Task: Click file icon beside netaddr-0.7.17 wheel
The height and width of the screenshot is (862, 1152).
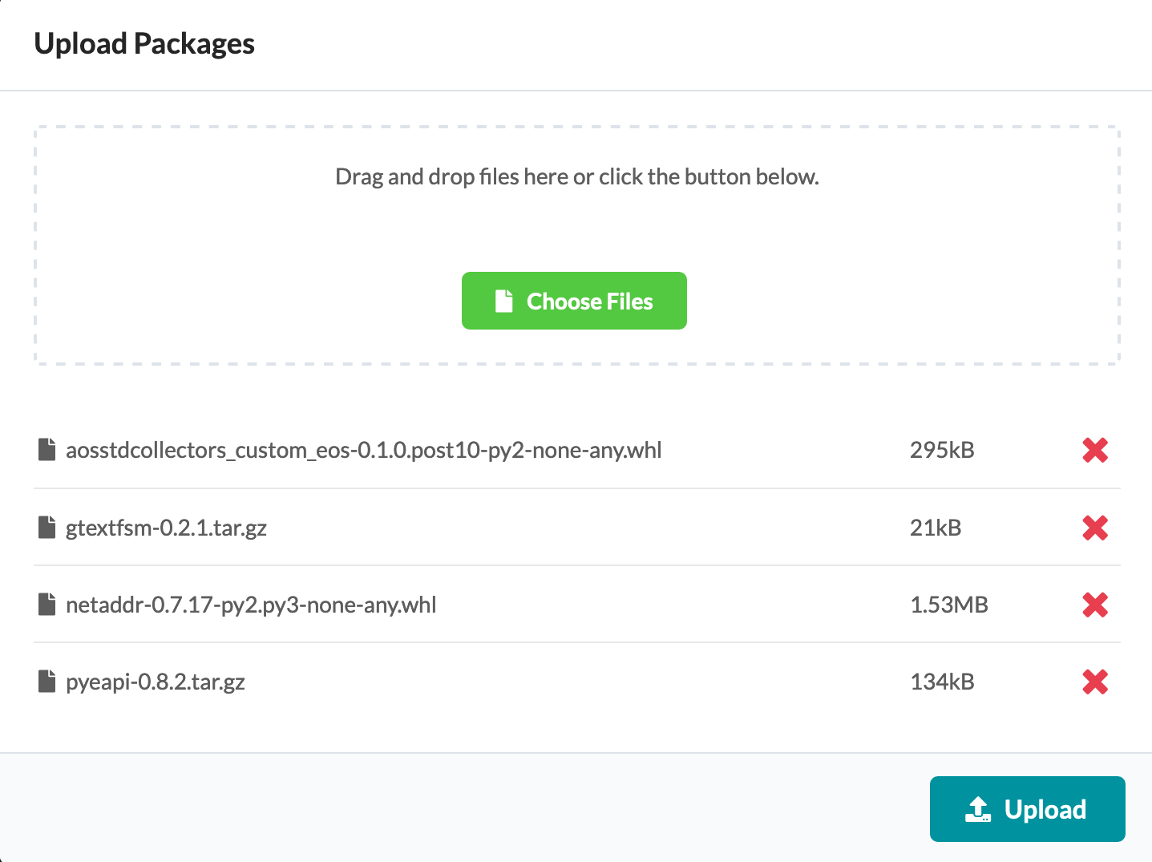Action: tap(47, 604)
